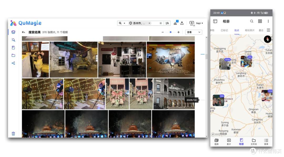The height and width of the screenshot is (157, 284).
Task: Open the 查看 view dropdown
Action: point(194,32)
